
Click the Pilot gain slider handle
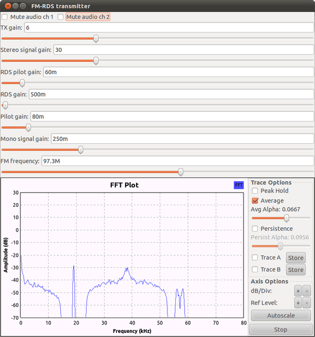(28, 128)
